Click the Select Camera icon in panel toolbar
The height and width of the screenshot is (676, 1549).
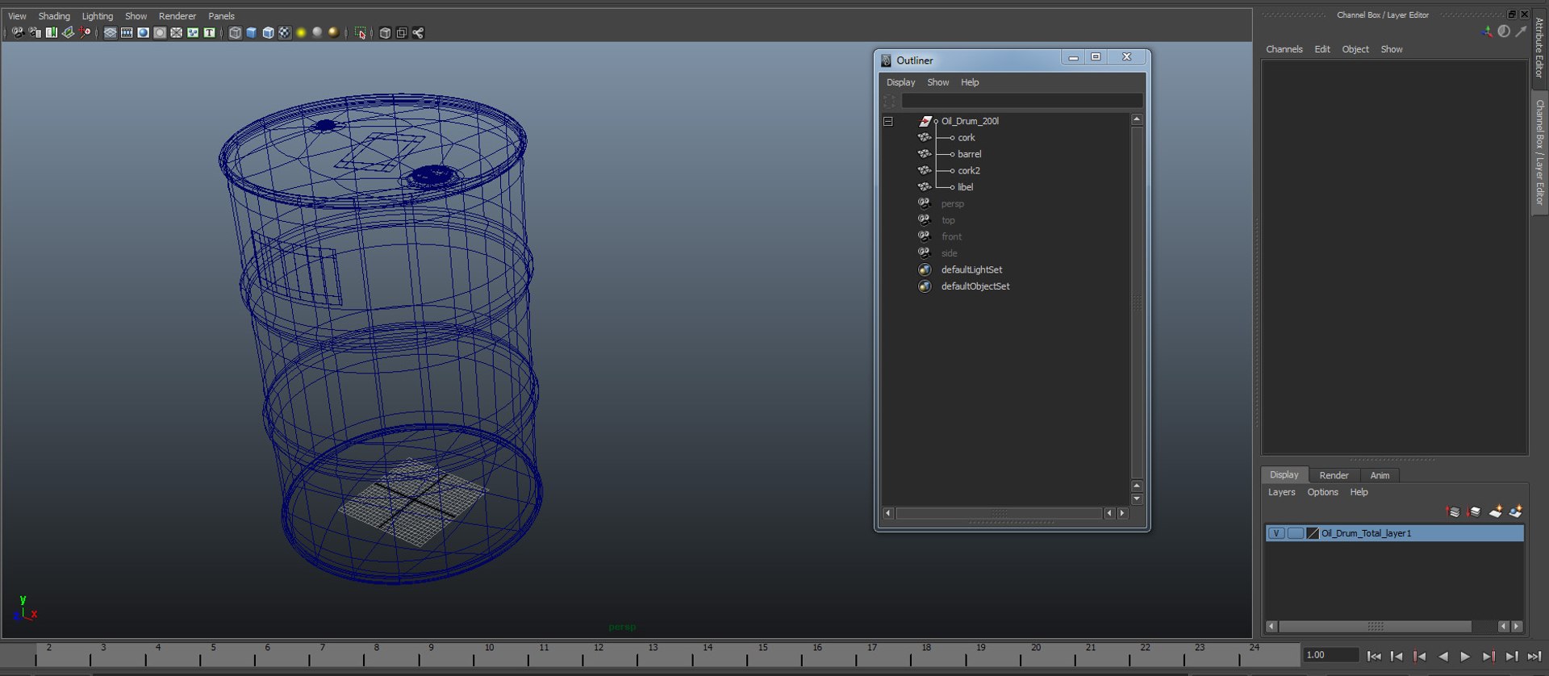(18, 32)
